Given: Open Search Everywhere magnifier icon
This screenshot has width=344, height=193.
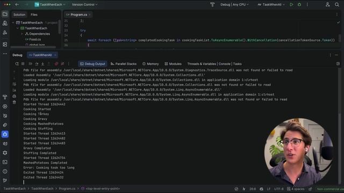Looking at the screenshot, I should pyautogui.click(x=337, y=4).
